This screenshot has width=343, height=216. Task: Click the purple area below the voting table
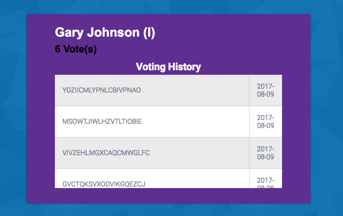pos(168,196)
